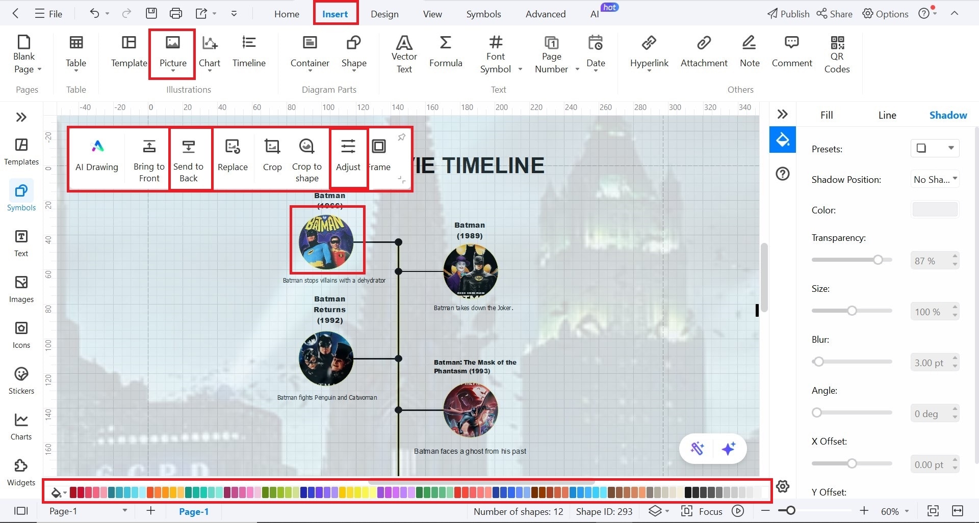This screenshot has width=979, height=523.
Task: Insert QR Codes
Action: (837, 54)
